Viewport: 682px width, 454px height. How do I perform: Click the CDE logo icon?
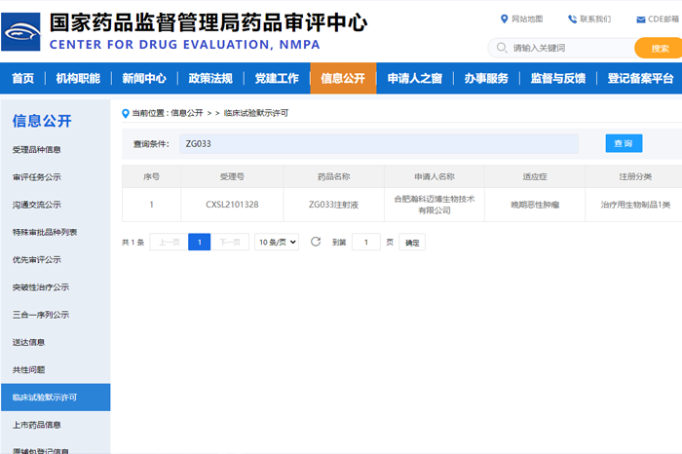(21, 32)
